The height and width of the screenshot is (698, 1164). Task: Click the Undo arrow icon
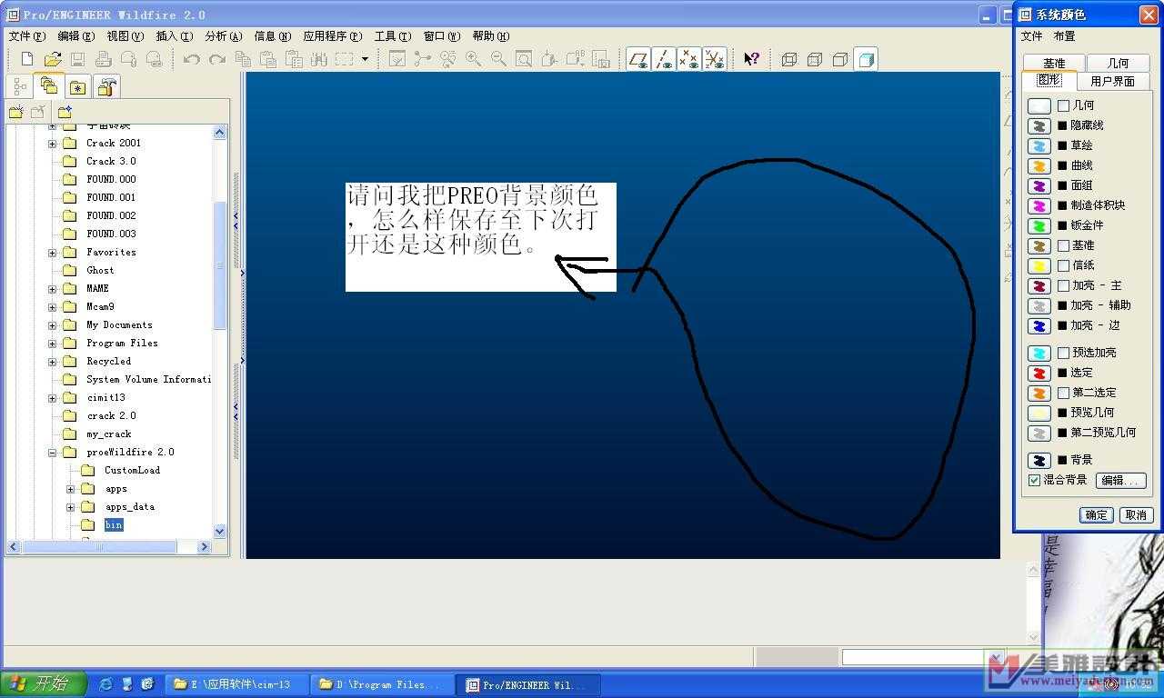pos(191,59)
